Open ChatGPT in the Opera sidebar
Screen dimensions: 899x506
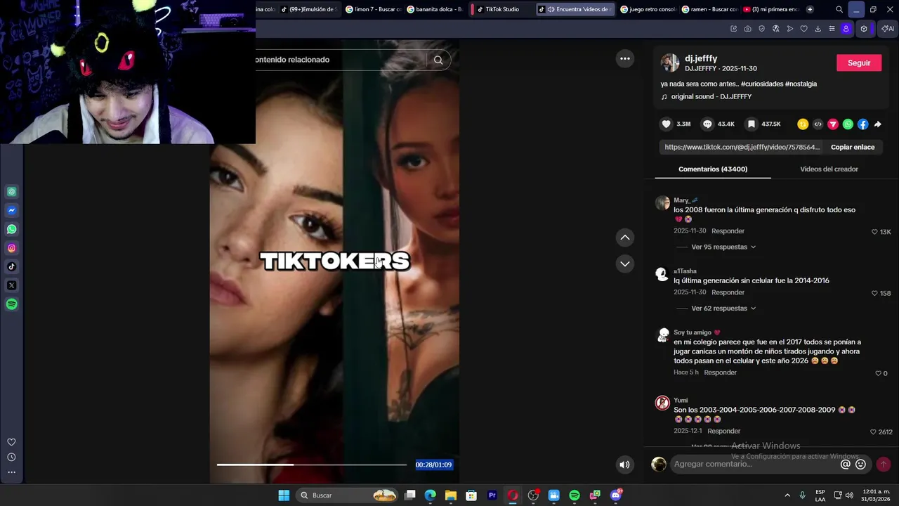(x=12, y=192)
